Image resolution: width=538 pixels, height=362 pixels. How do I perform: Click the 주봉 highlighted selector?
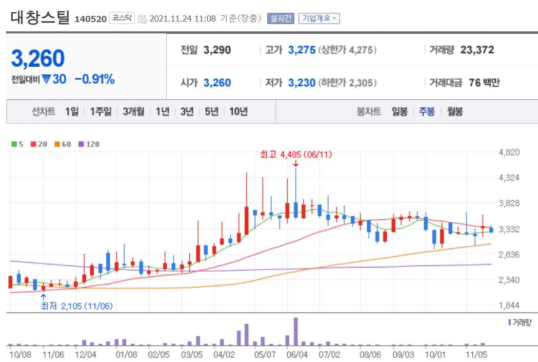click(x=426, y=111)
